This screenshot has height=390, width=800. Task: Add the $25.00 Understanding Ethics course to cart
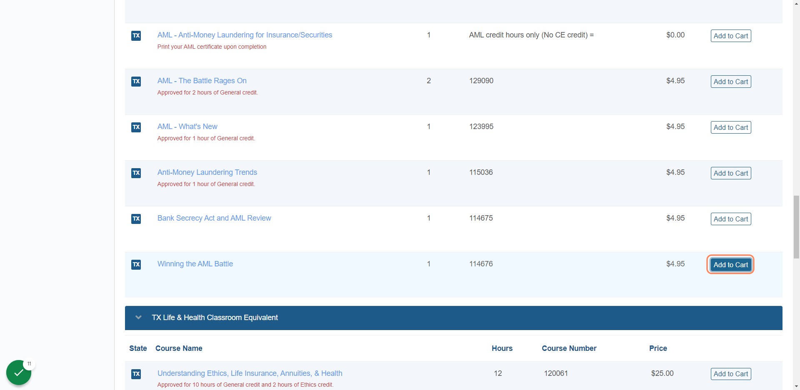(x=731, y=374)
